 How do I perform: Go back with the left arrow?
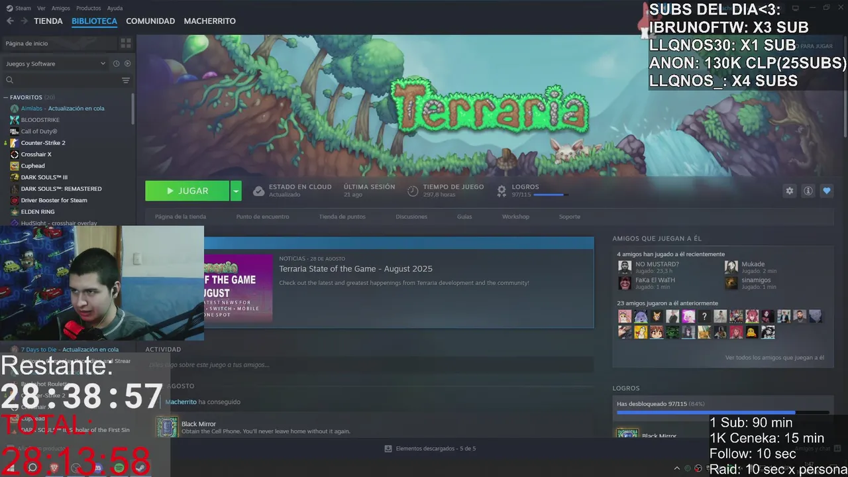click(10, 21)
